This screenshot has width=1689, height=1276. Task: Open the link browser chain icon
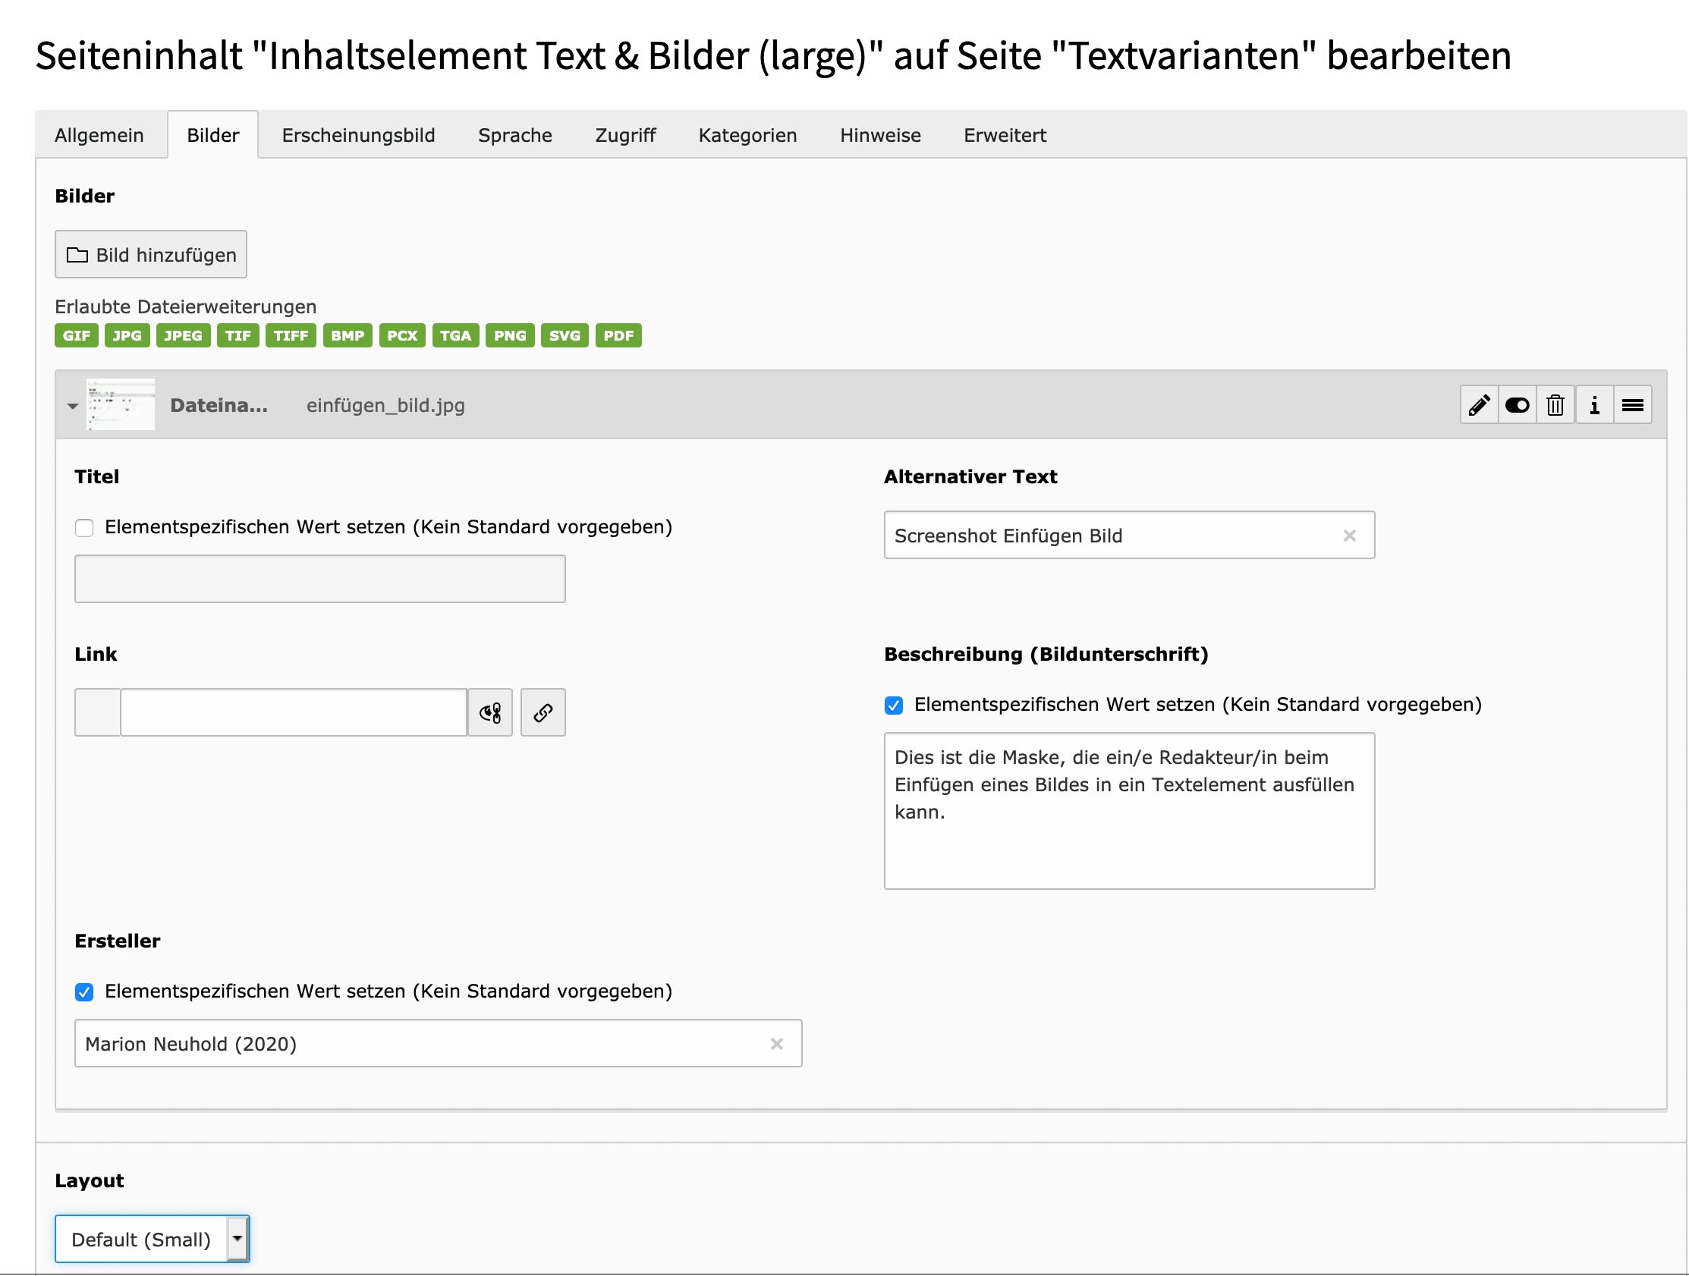tap(543, 712)
